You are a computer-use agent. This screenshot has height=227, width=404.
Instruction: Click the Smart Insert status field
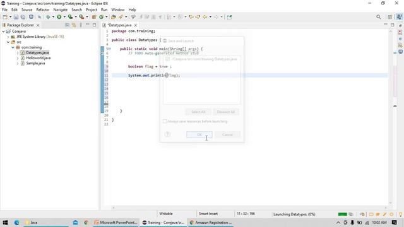[208, 214]
